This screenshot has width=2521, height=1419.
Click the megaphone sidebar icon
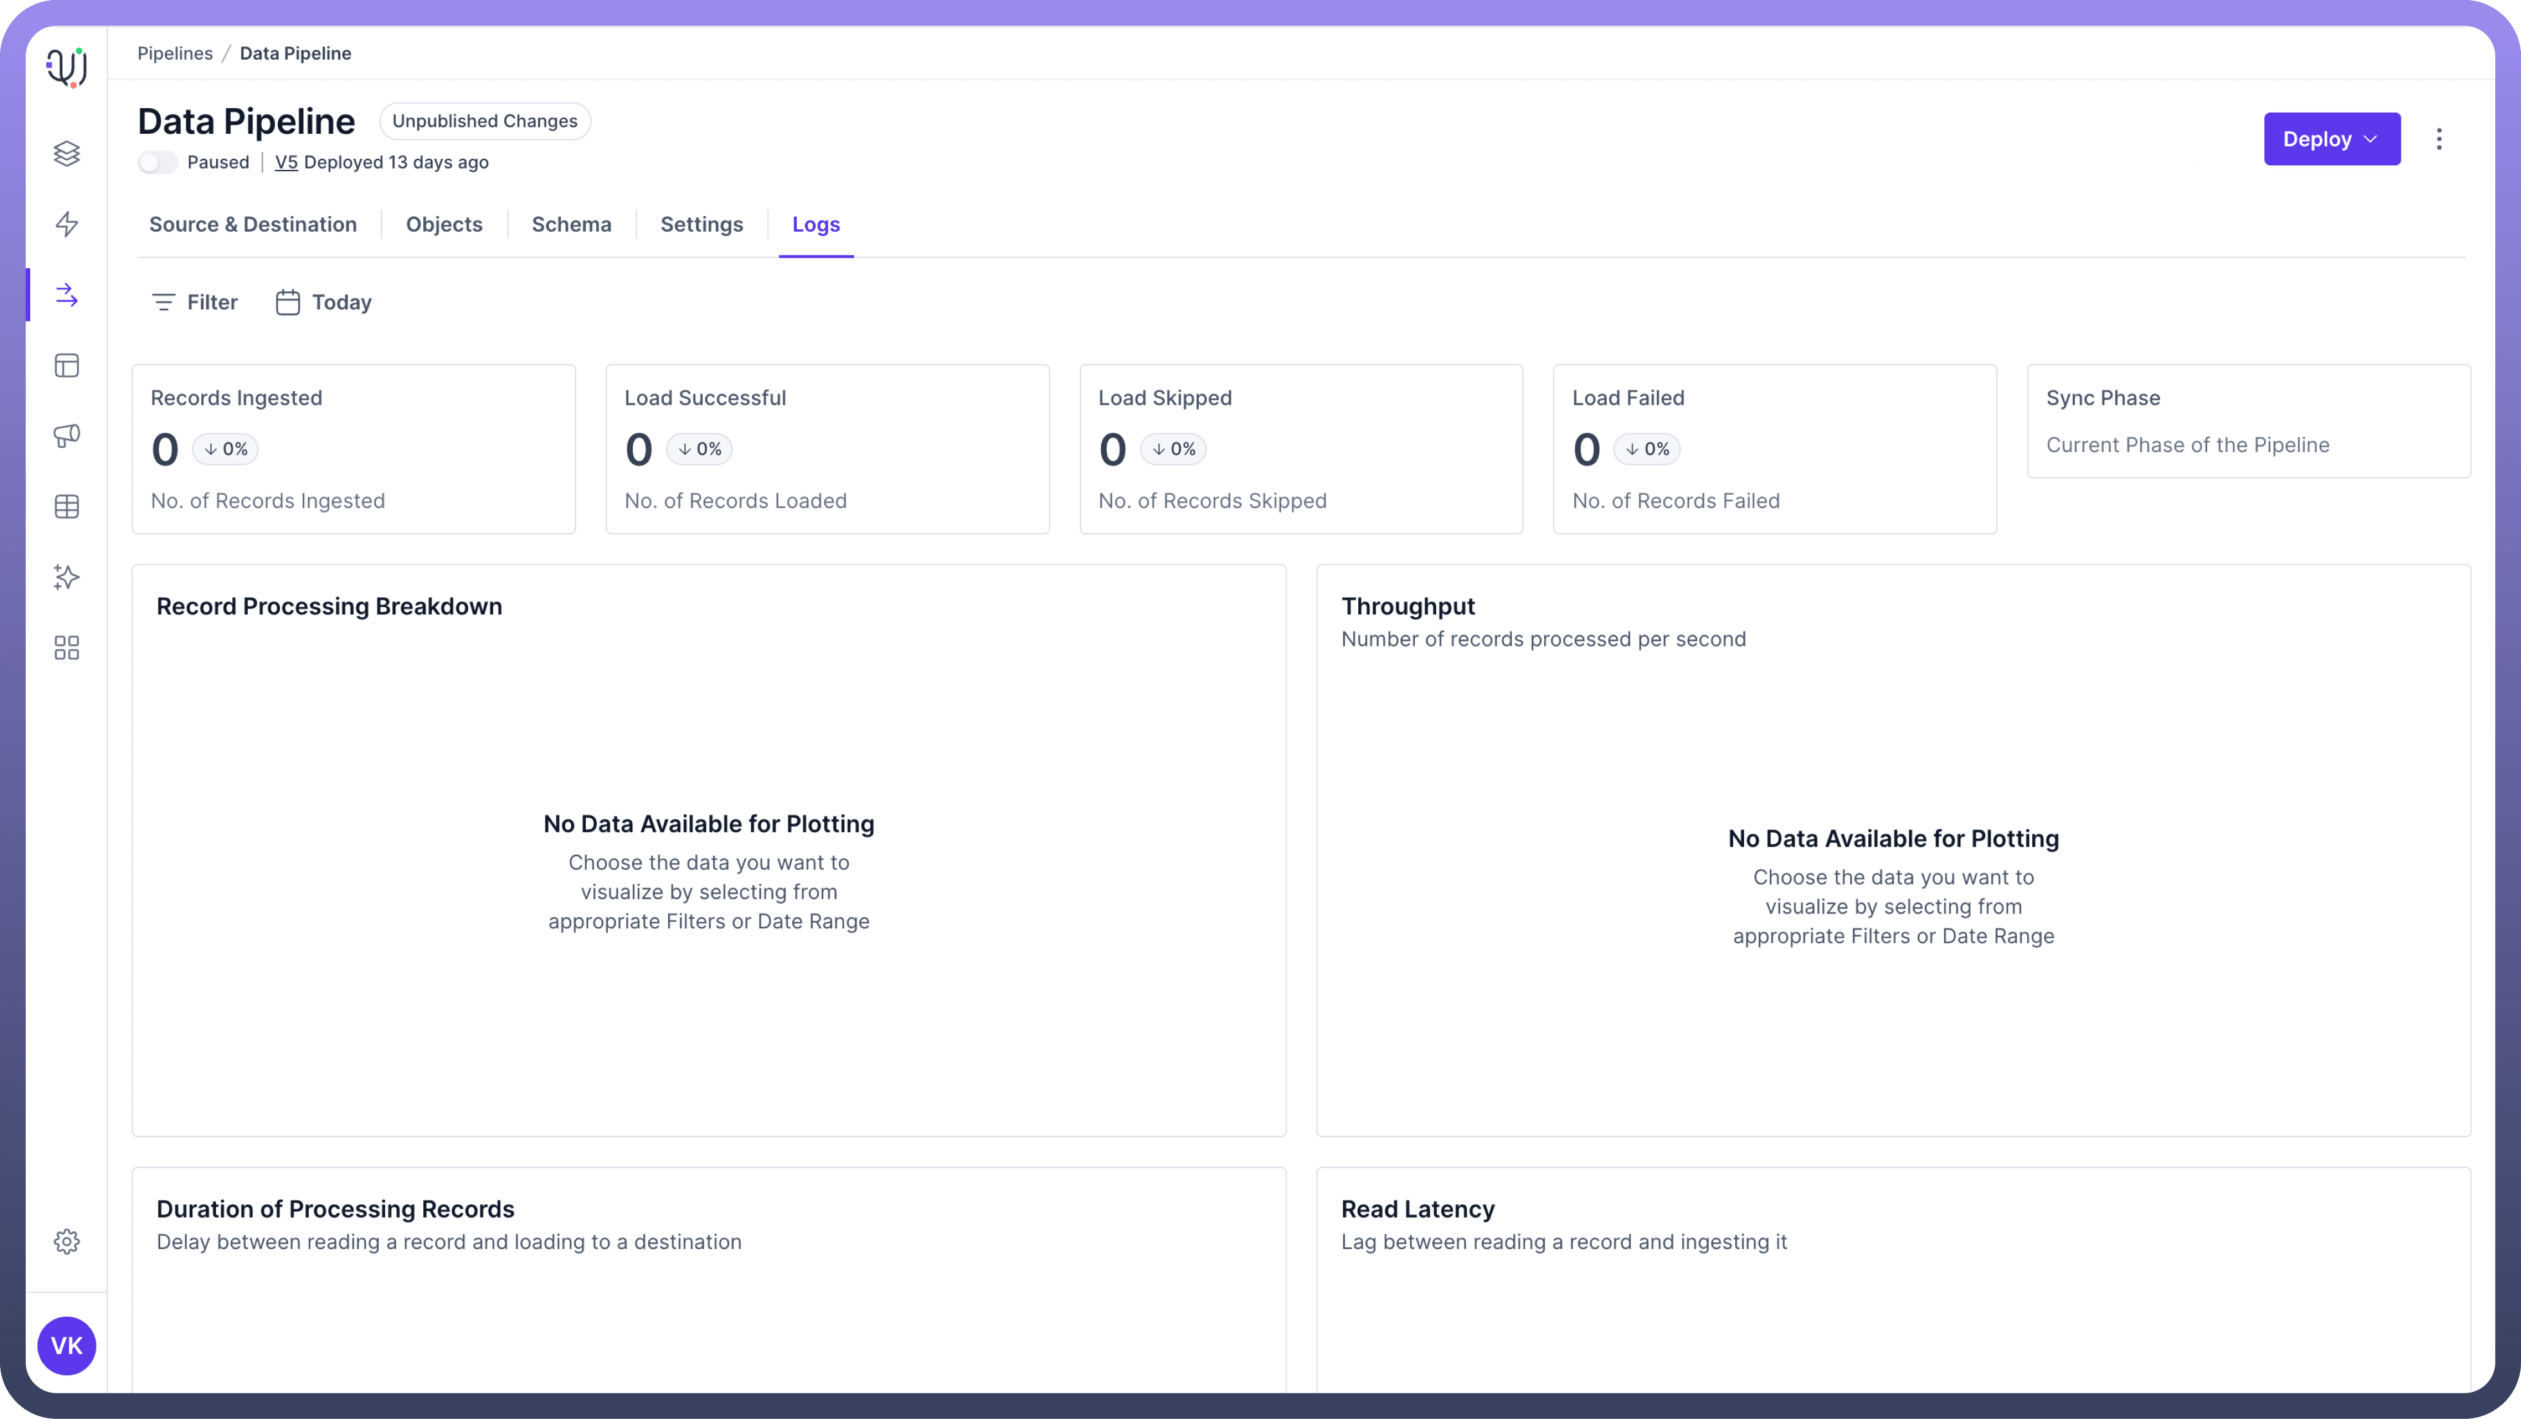click(66, 435)
